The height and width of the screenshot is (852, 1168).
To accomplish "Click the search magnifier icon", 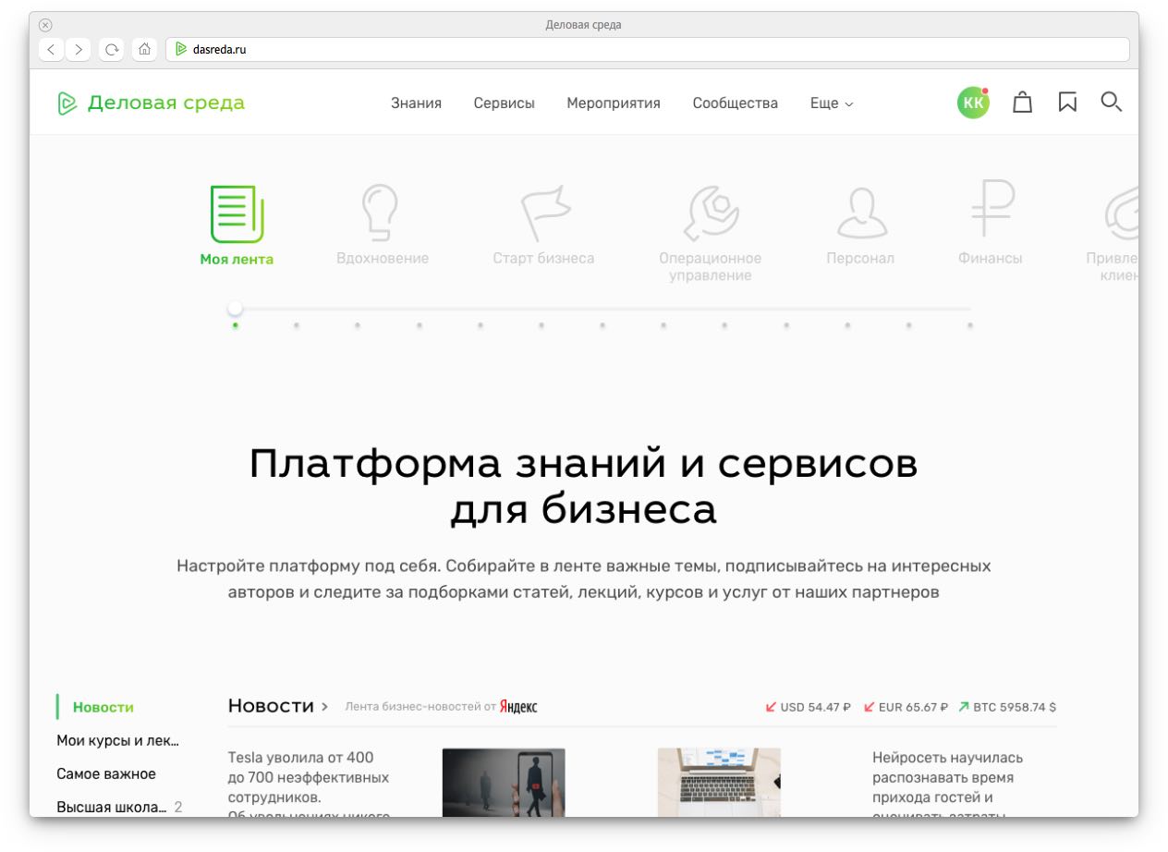I will 1111,102.
